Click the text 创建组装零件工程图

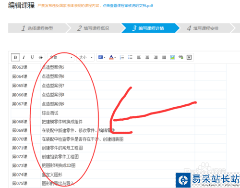click(x=60, y=157)
